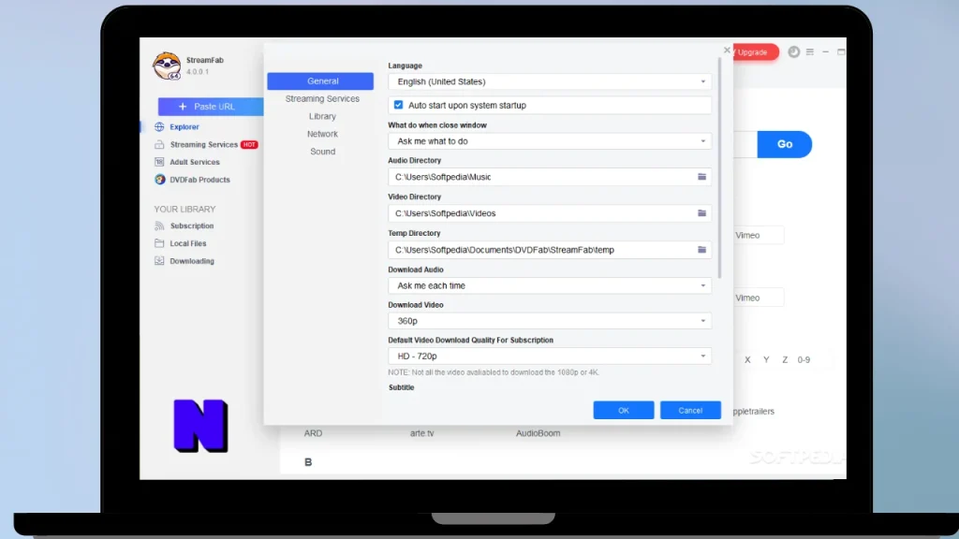The image size is (959, 539).
Task: Click the StreamFab sloth logo icon
Action: point(167,66)
